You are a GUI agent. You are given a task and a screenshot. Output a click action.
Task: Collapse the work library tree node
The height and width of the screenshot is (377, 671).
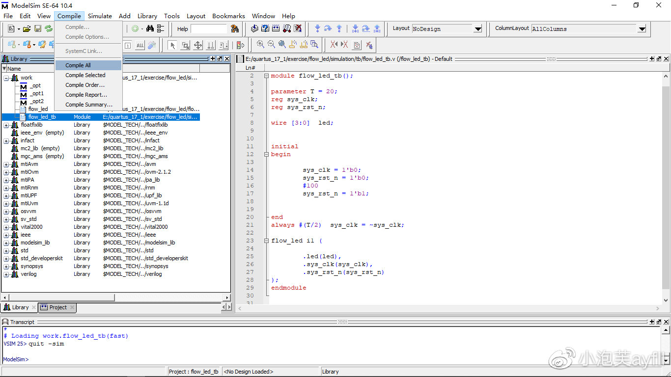(6, 78)
